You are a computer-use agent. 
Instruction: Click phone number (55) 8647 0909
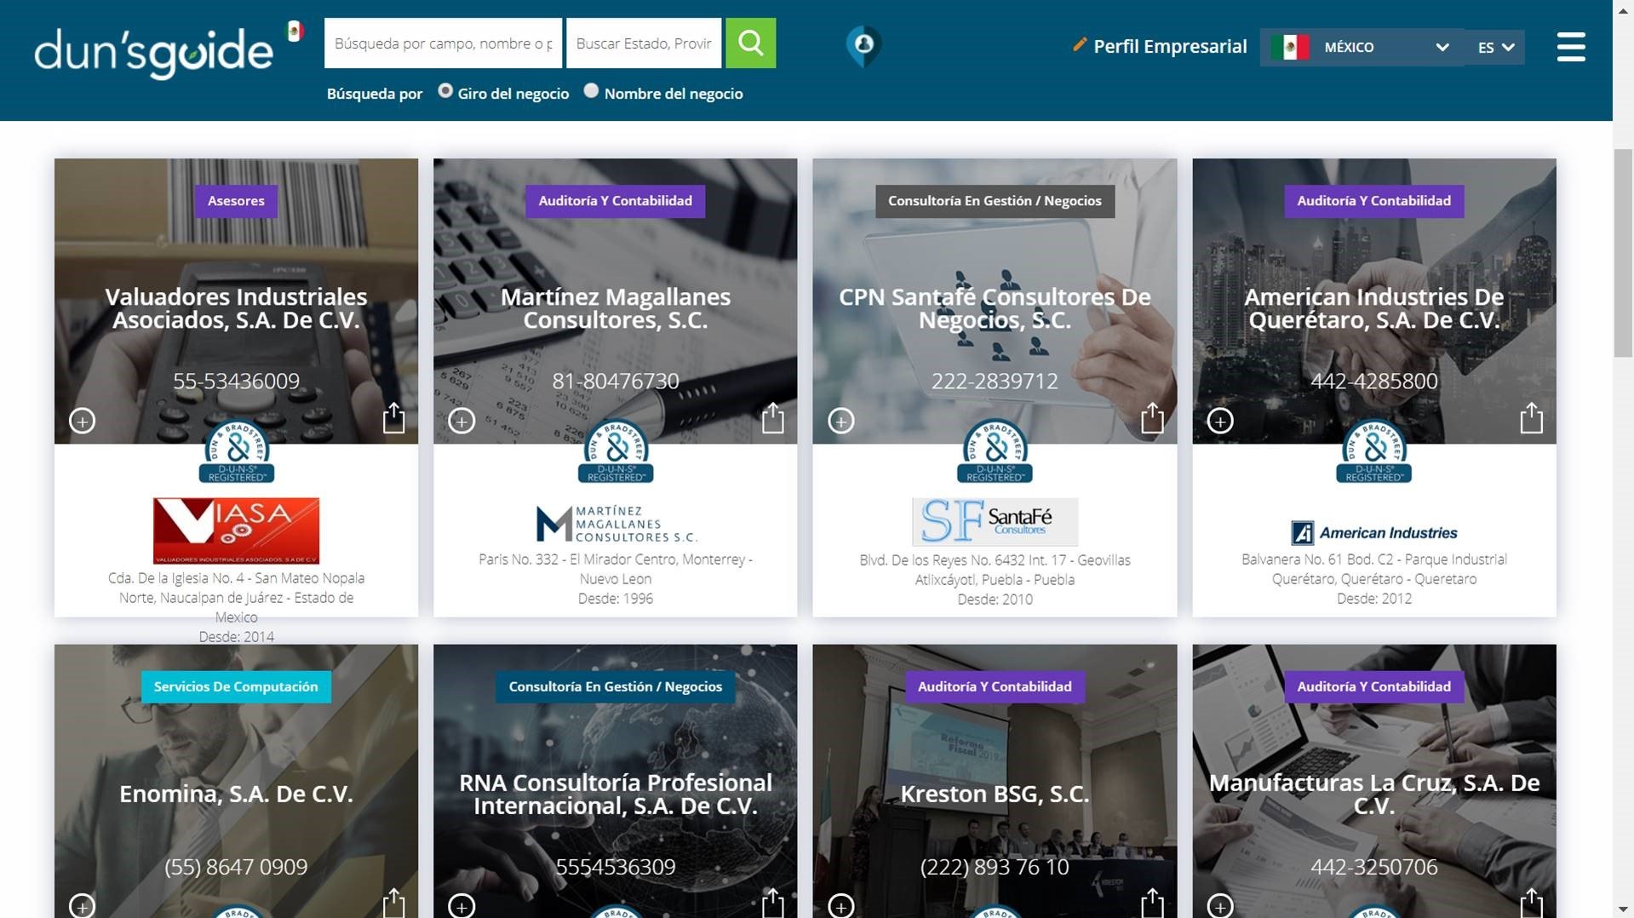click(236, 866)
